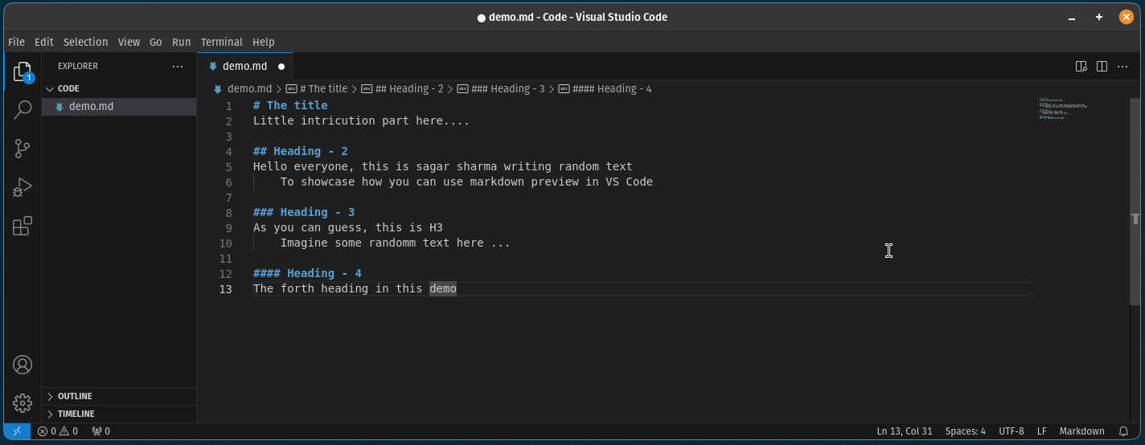Expand the TIMELINE section
The width and height of the screenshot is (1145, 445).
(76, 414)
